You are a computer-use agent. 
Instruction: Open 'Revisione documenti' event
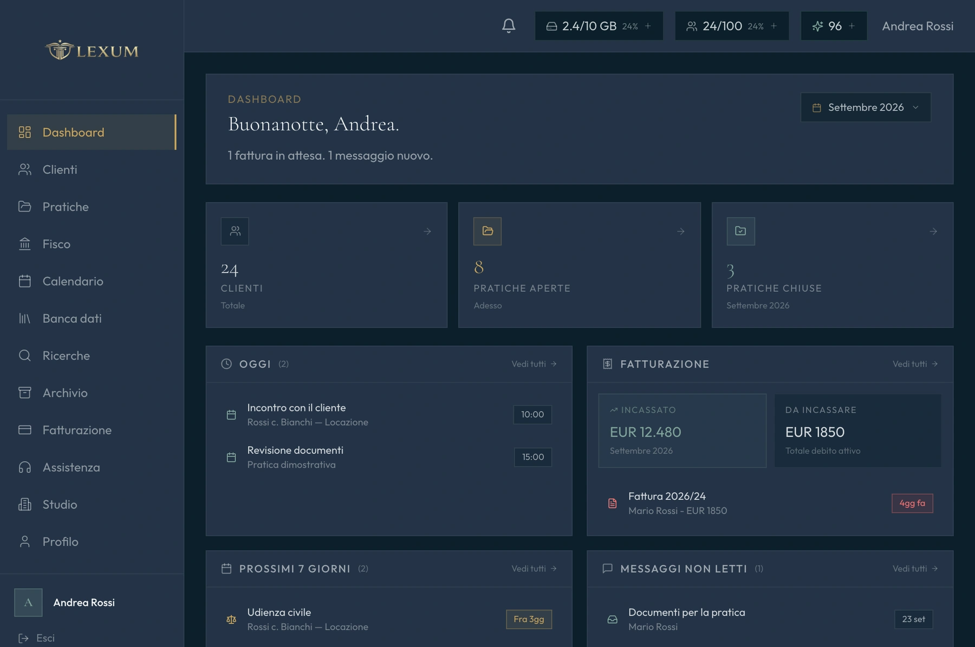389,457
